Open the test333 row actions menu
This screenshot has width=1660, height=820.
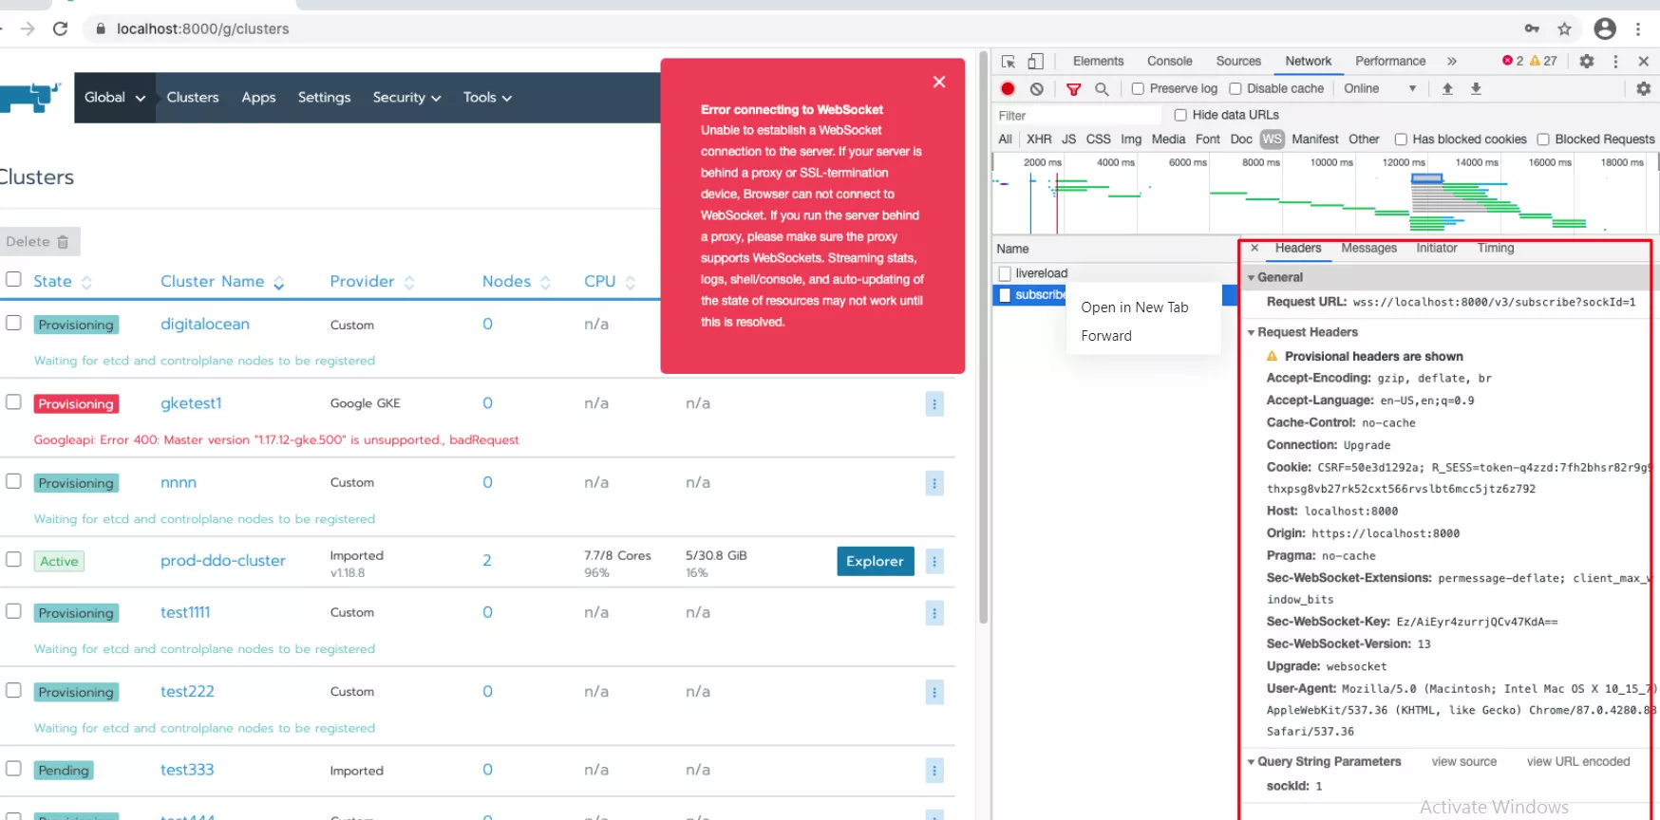934,771
